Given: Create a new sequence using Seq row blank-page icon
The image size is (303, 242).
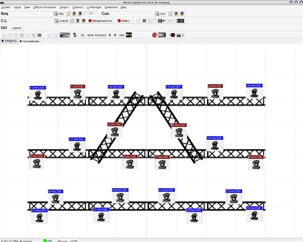Looking at the screenshot, I should tap(69, 14).
